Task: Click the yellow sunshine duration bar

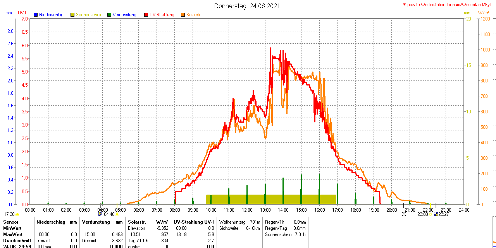Action: pos(271,199)
